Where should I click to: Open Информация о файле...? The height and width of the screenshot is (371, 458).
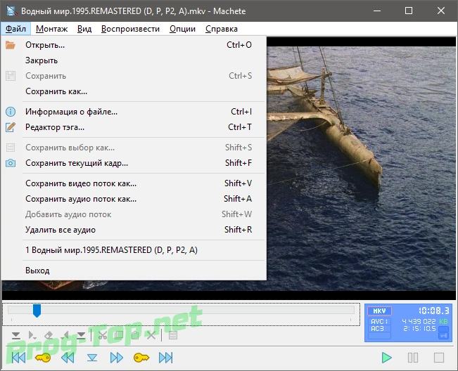pos(134,112)
